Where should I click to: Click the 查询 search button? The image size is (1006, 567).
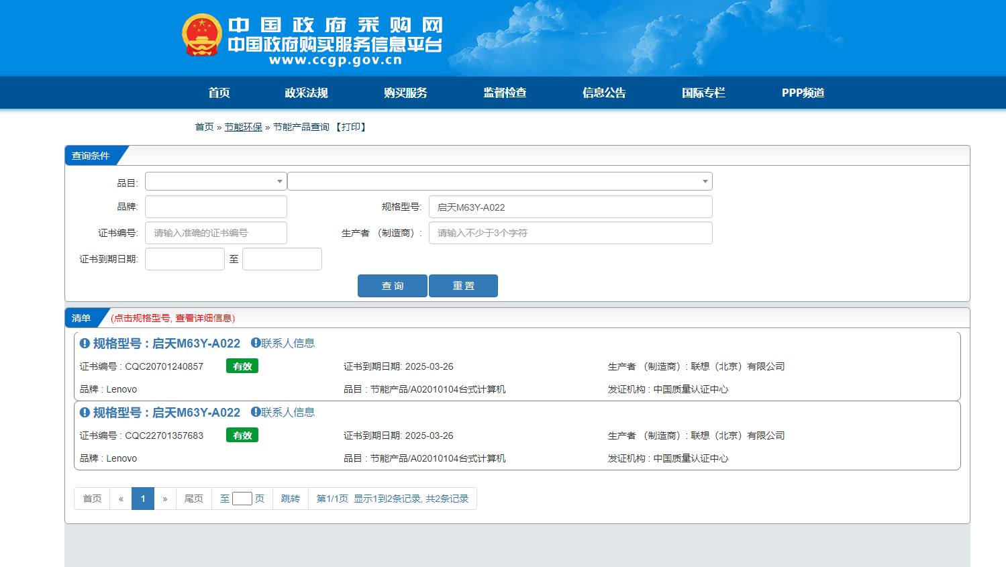[393, 286]
